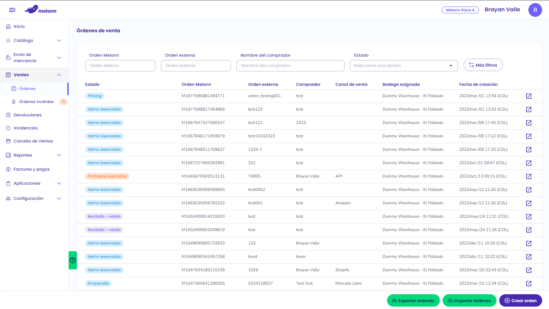Open order M1667947537590537 external-link icon
Viewport: 549px width, 309px height.
click(x=529, y=123)
